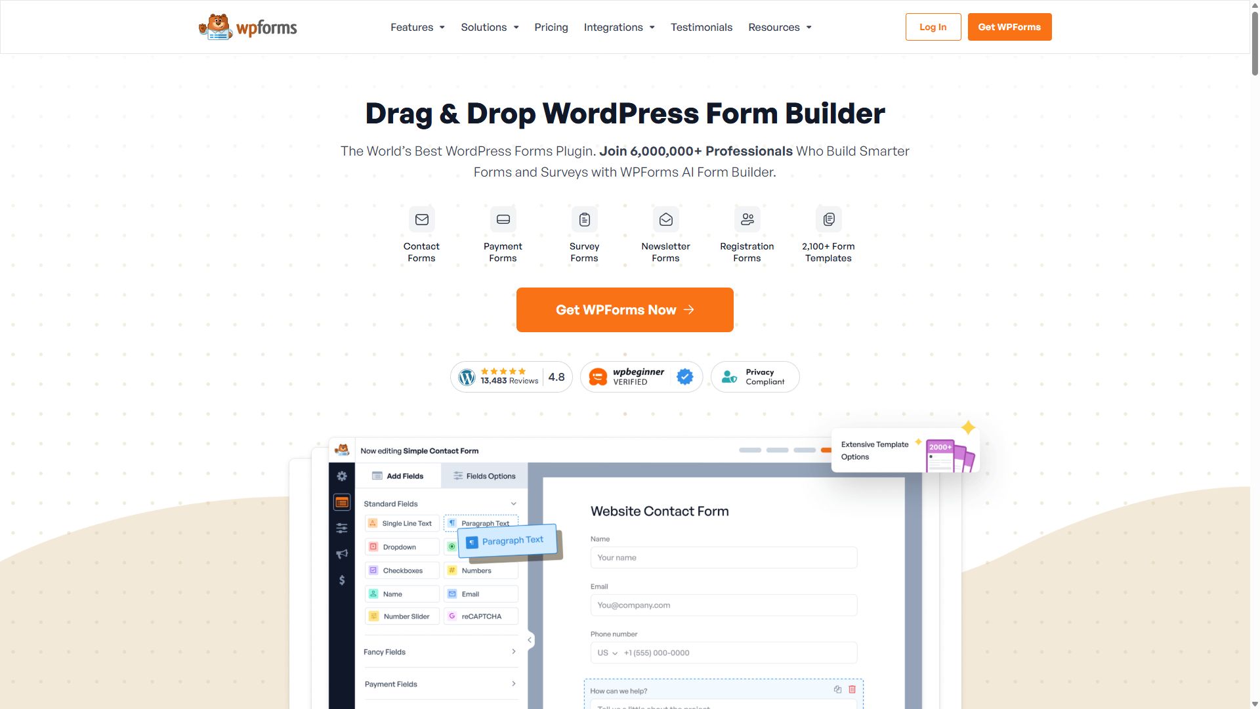Click the Payment Forms card icon
Image resolution: width=1260 pixels, height=709 pixels.
(x=503, y=219)
